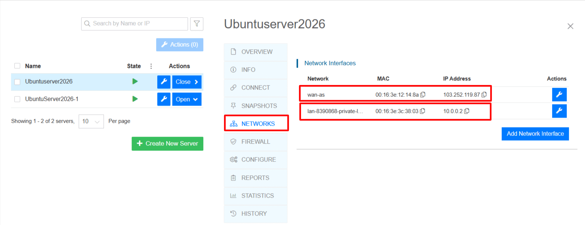This screenshot has height=225, width=585.
Task: Open wrench actions for lan-8390868-private interface
Action: point(559,111)
